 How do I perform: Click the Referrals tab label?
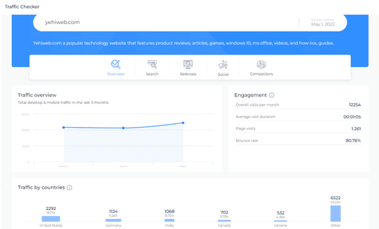[188, 74]
